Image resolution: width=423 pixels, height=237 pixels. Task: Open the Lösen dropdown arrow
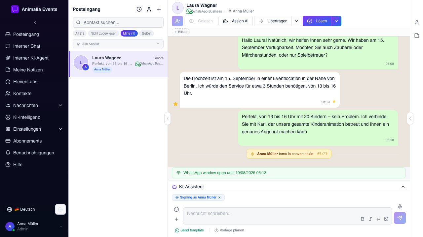tap(336, 21)
